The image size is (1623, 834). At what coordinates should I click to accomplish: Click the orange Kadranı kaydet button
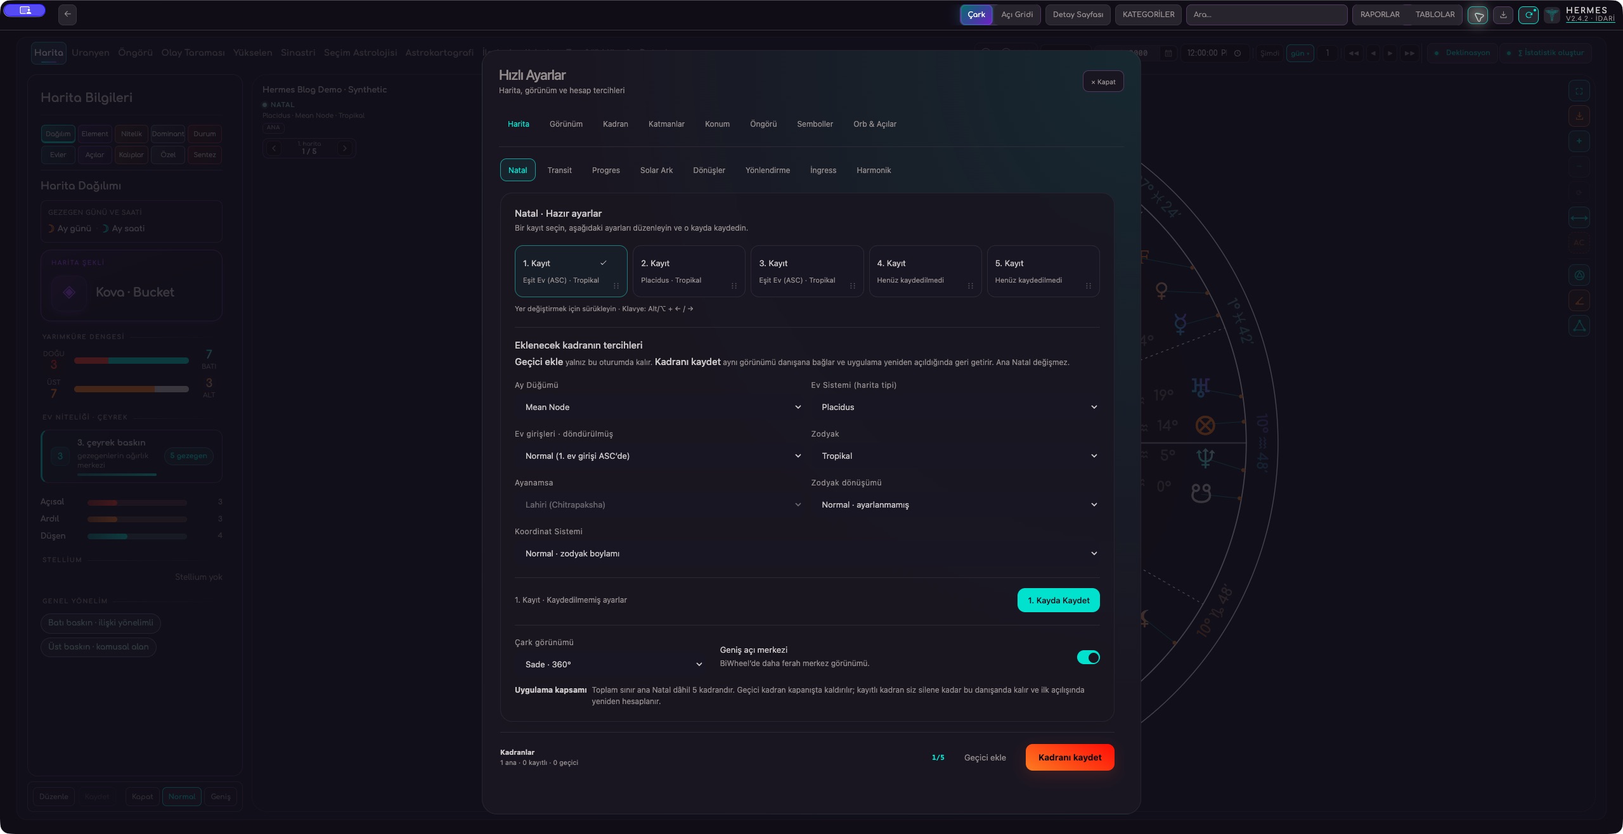[x=1070, y=757]
